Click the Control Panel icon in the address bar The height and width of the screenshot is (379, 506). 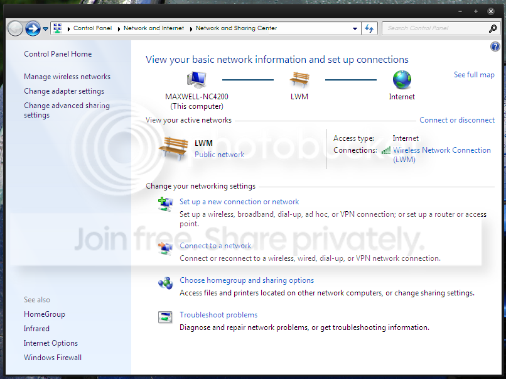click(x=57, y=28)
